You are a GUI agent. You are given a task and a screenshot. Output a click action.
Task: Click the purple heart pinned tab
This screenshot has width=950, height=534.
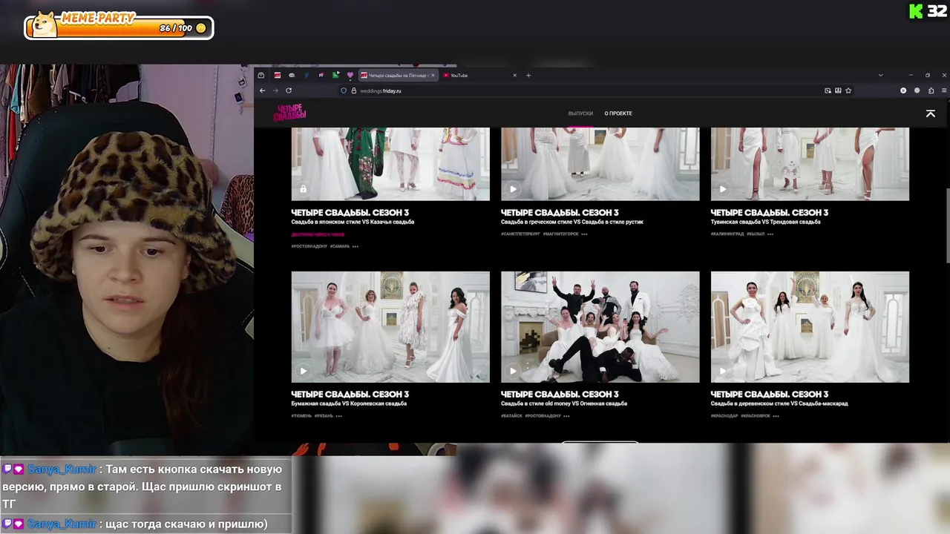pos(350,75)
